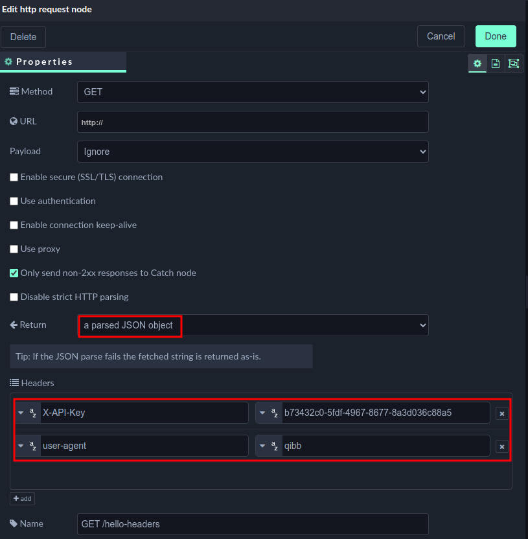
Task: Open Return dropdown with parsed JSON object
Action: coord(253,325)
